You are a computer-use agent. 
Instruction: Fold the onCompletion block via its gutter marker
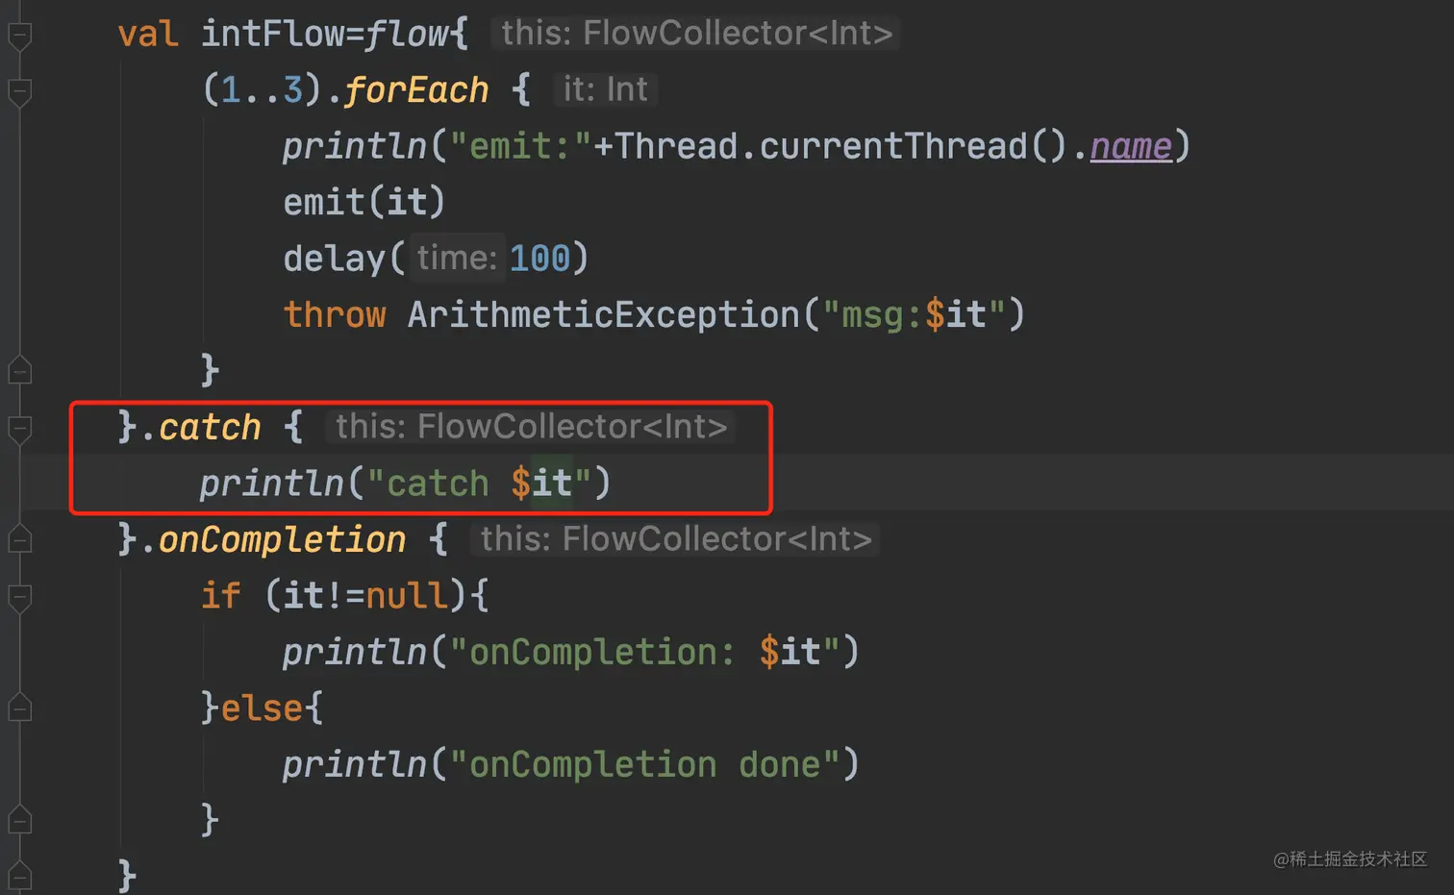[20, 540]
